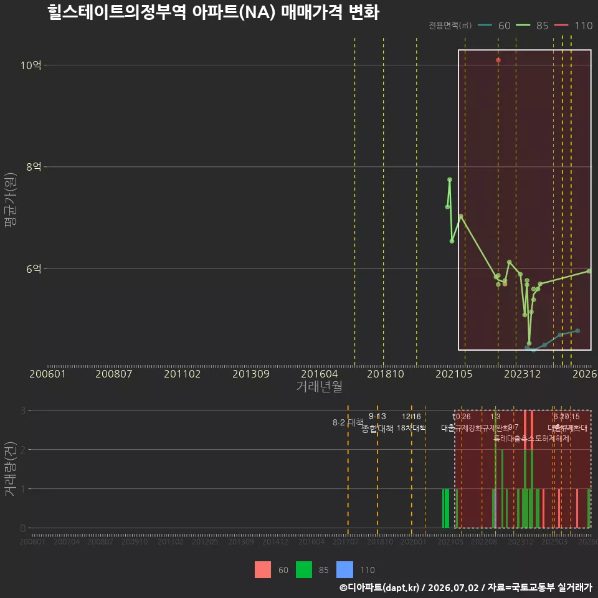Select the teal 60 line swatch in top legend

pyautogui.click(x=485, y=26)
